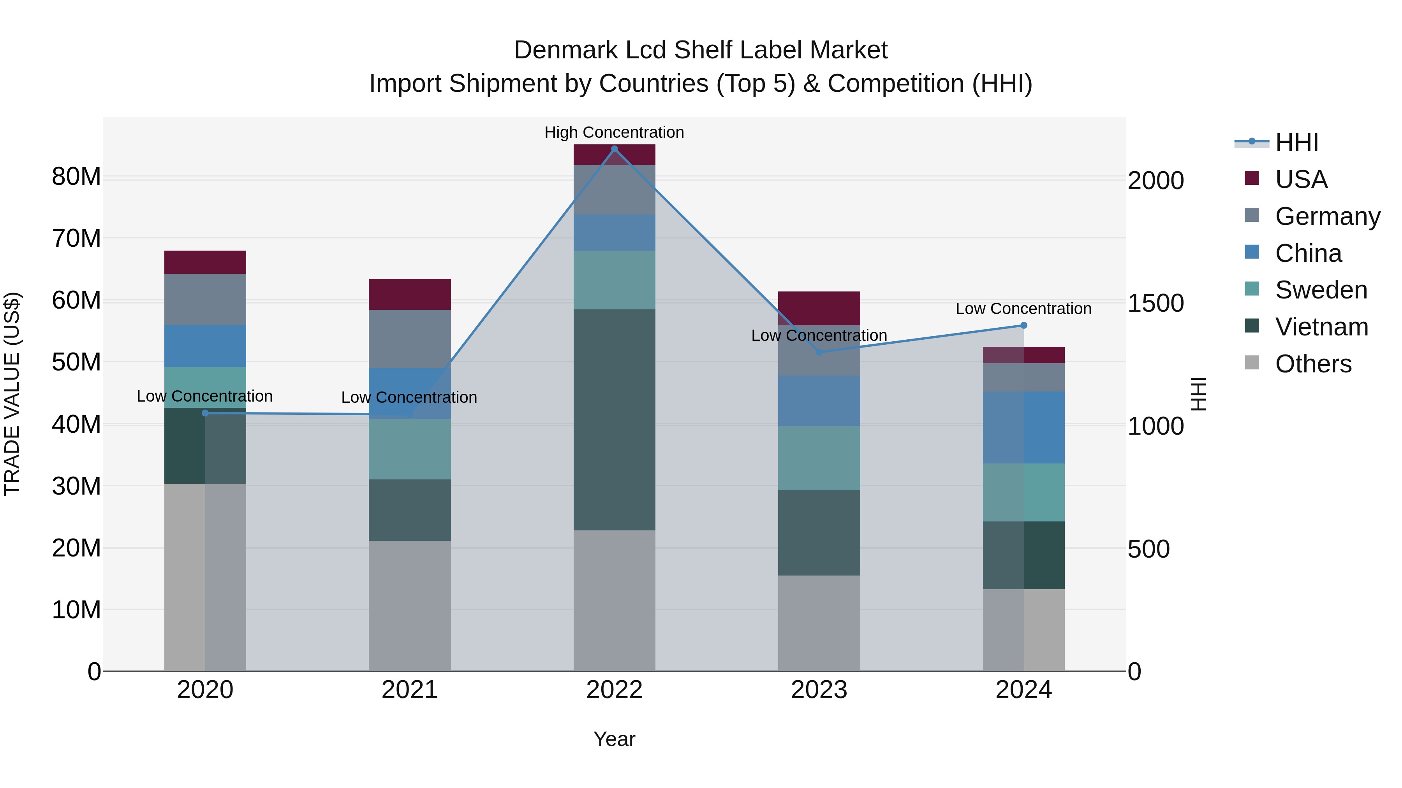
Task: Click the Year x-axis title
Action: point(615,739)
